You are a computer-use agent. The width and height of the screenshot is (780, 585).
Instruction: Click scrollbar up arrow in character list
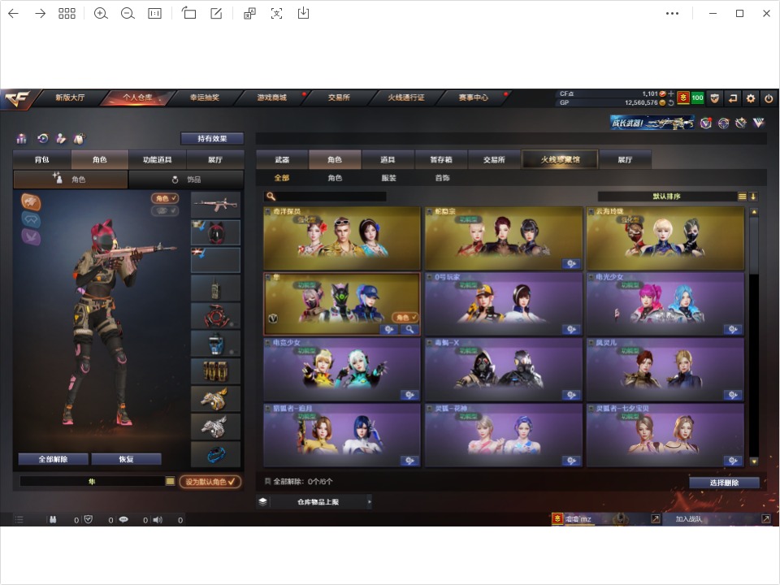coord(754,212)
